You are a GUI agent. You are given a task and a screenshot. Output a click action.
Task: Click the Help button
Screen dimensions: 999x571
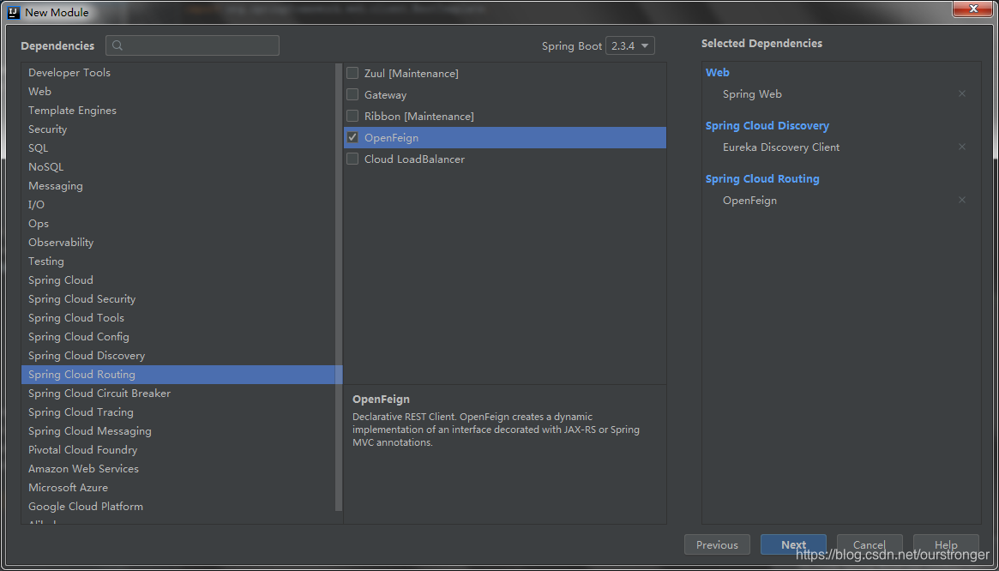tap(946, 545)
